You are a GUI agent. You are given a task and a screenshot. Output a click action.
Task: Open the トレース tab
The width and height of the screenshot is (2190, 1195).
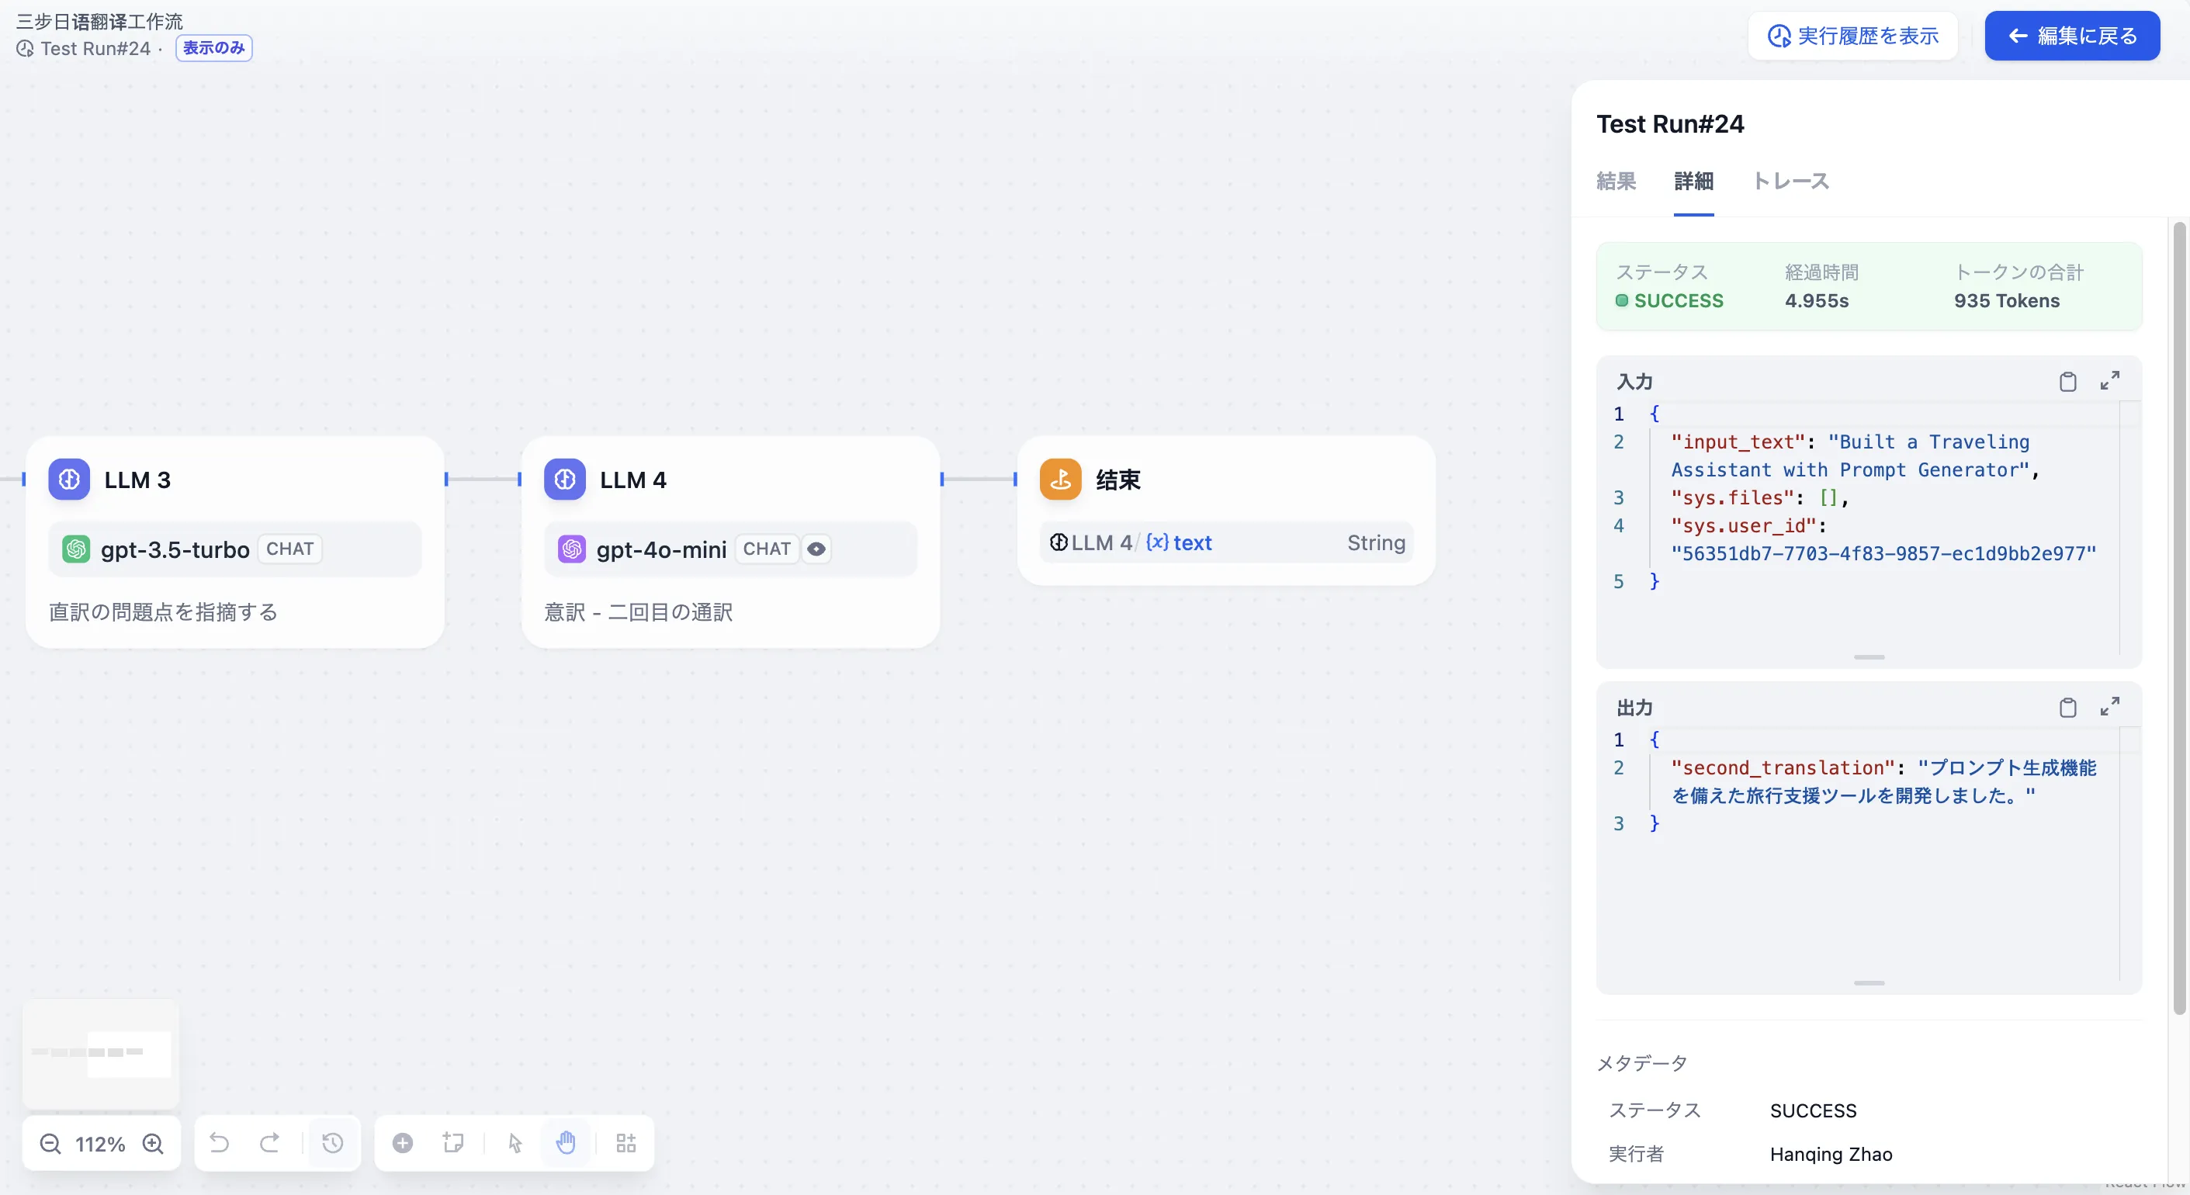(1790, 181)
